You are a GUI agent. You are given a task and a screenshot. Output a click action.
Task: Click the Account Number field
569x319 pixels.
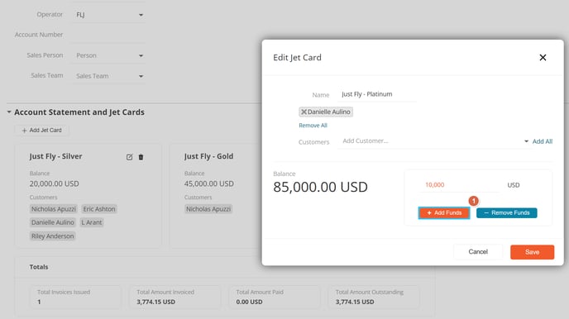109,35
